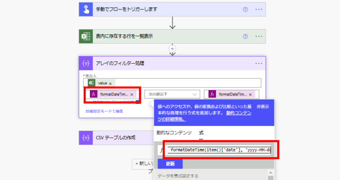Click the plus icon to insert a step
This screenshot has height=180, width=340.
(x=173, y=49)
